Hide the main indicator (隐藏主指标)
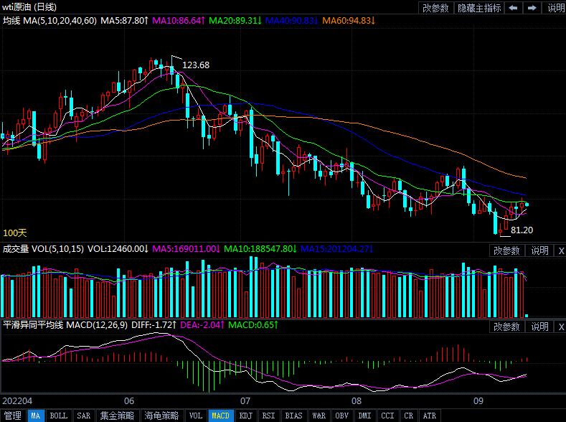The height and width of the screenshot is (422, 566). [479, 8]
